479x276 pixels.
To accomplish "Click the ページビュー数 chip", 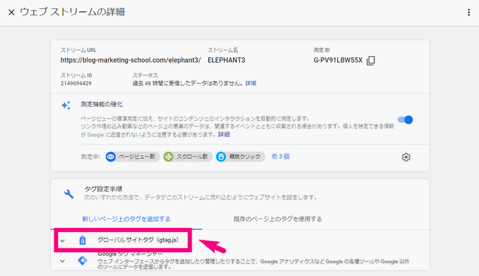I will pos(133,157).
